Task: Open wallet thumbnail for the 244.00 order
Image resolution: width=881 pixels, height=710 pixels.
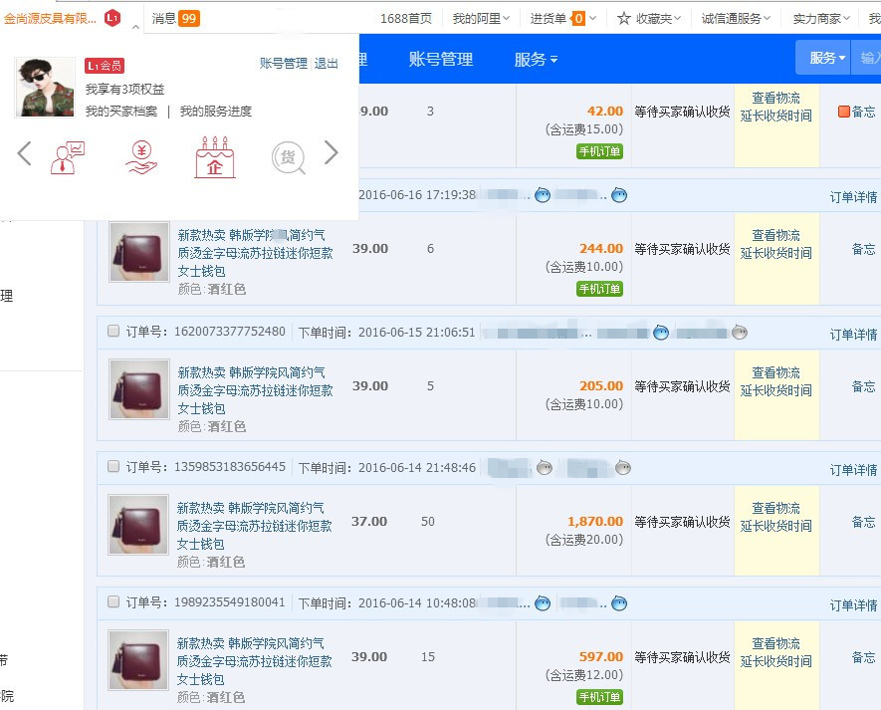Action: pos(138,252)
